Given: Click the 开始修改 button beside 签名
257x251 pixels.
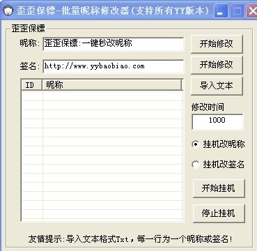Looking at the screenshot, I should [x=217, y=65].
